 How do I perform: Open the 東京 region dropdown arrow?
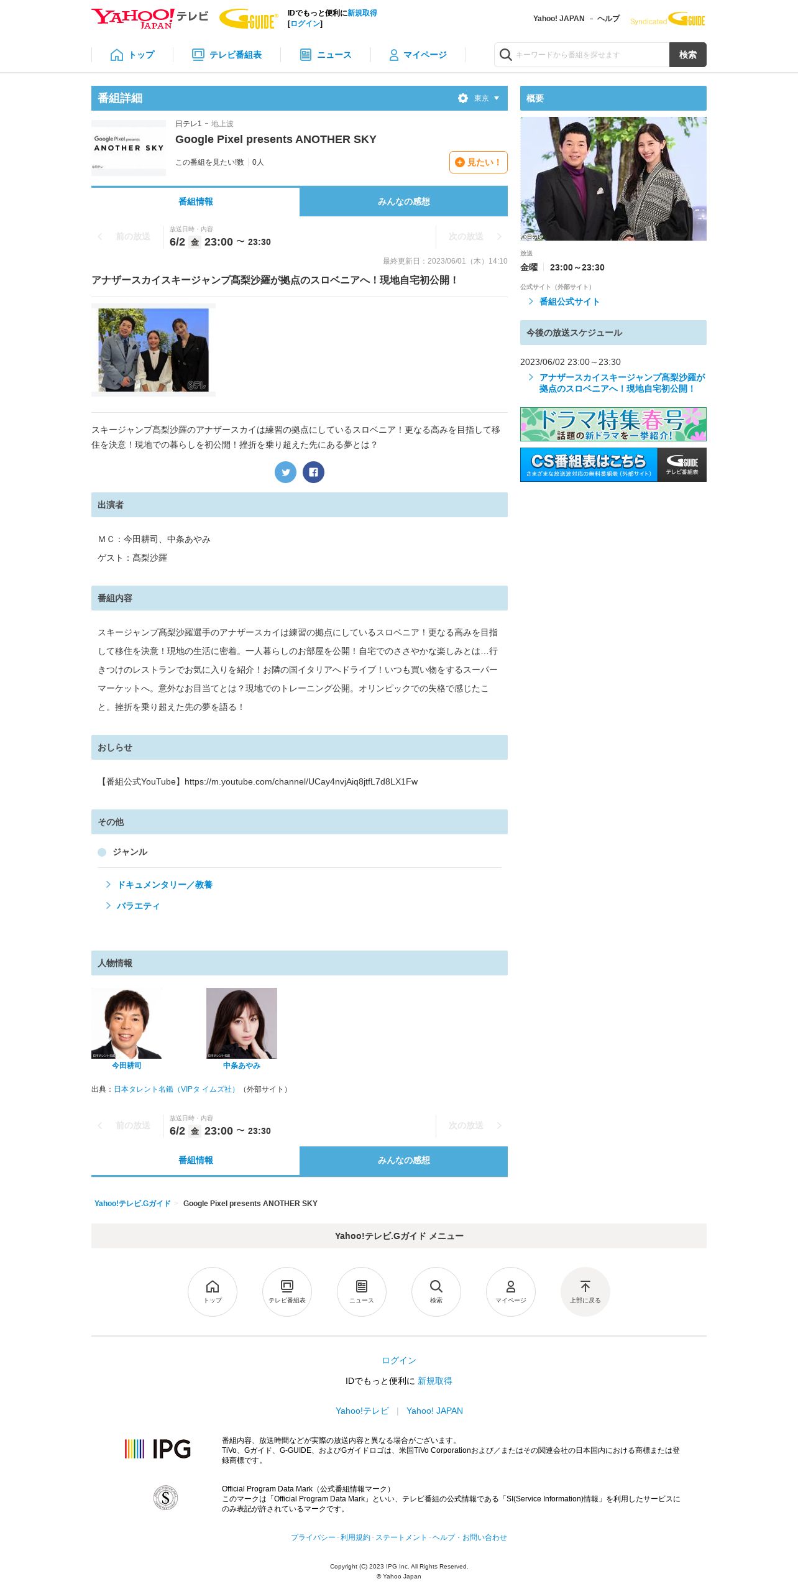(x=497, y=98)
